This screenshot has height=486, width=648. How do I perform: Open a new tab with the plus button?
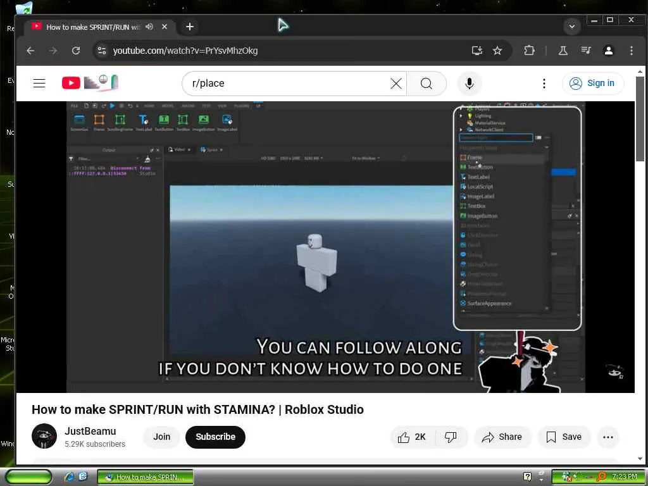[190, 27]
